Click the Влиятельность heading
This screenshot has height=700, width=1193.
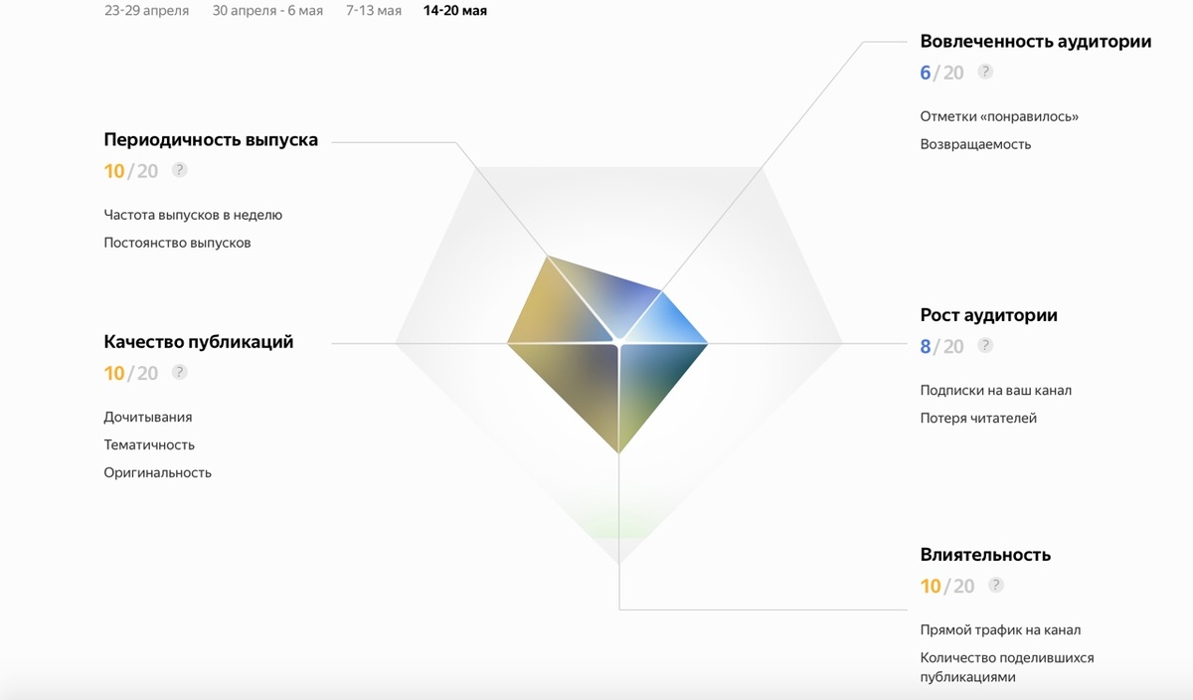(x=985, y=555)
